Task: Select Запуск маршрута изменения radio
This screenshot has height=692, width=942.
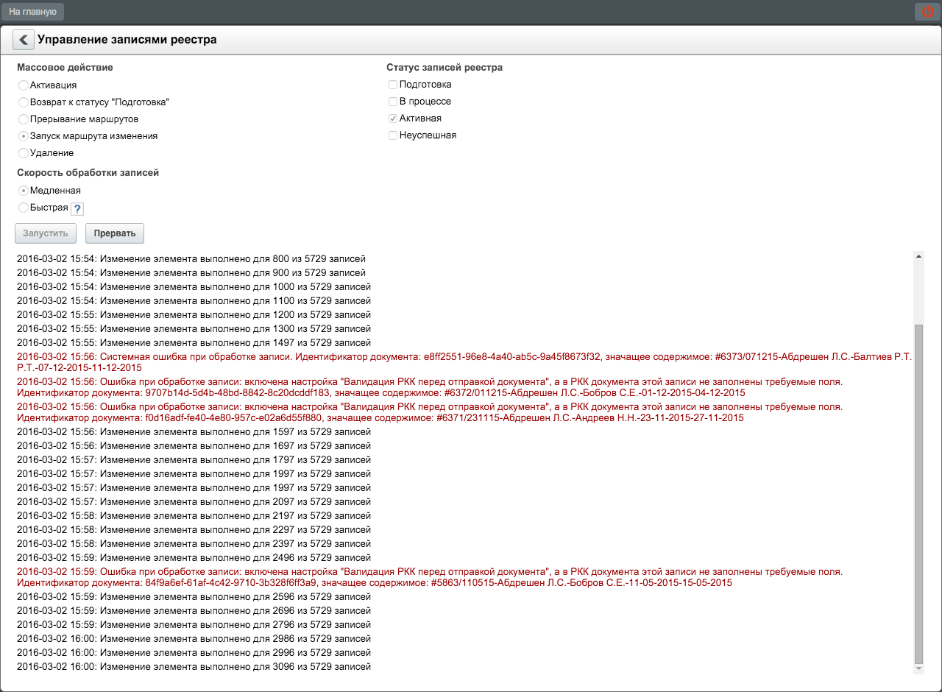Action: point(24,136)
